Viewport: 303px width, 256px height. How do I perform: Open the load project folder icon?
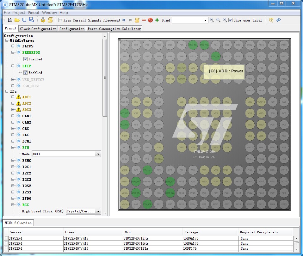(17, 20)
